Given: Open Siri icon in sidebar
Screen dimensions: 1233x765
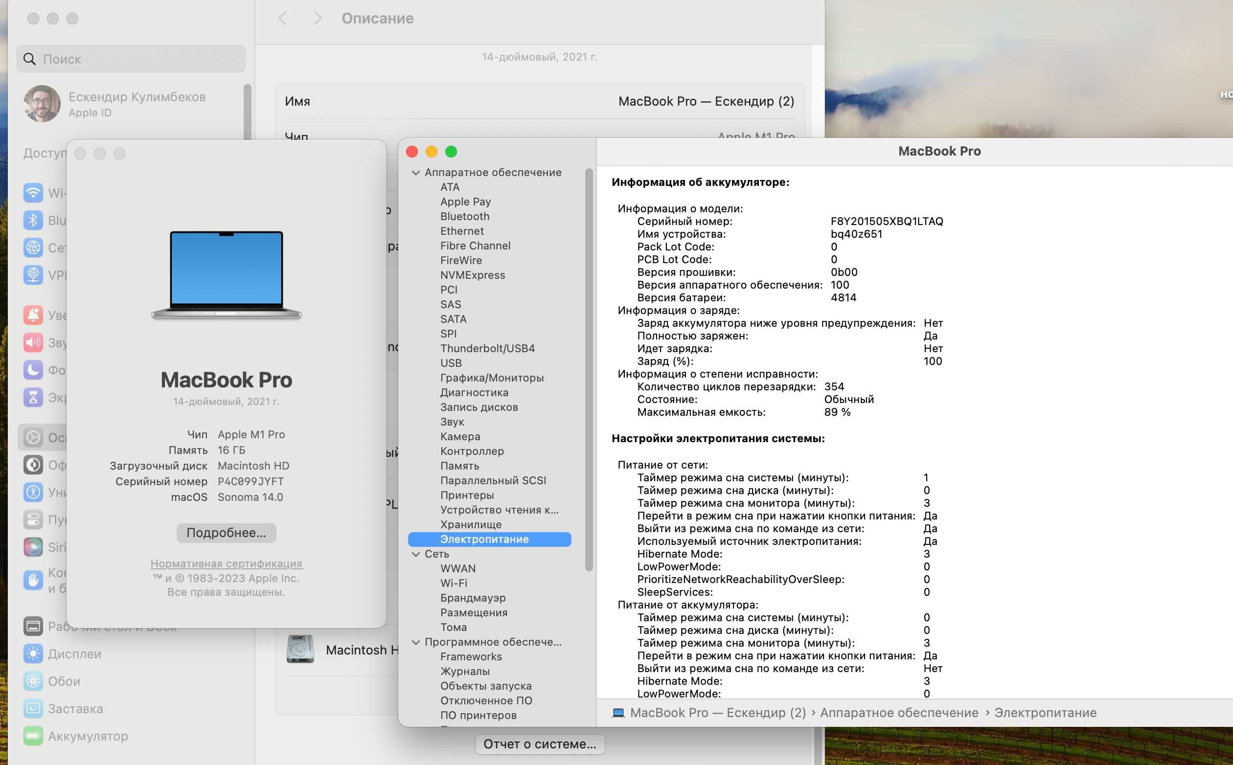Looking at the screenshot, I should (33, 546).
